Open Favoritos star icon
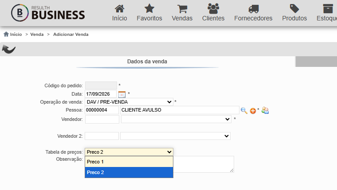Screen dimensions: 337x190 149,8
